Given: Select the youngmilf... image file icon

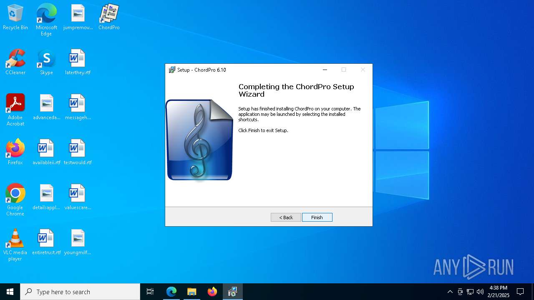Looking at the screenshot, I should (x=78, y=242).
